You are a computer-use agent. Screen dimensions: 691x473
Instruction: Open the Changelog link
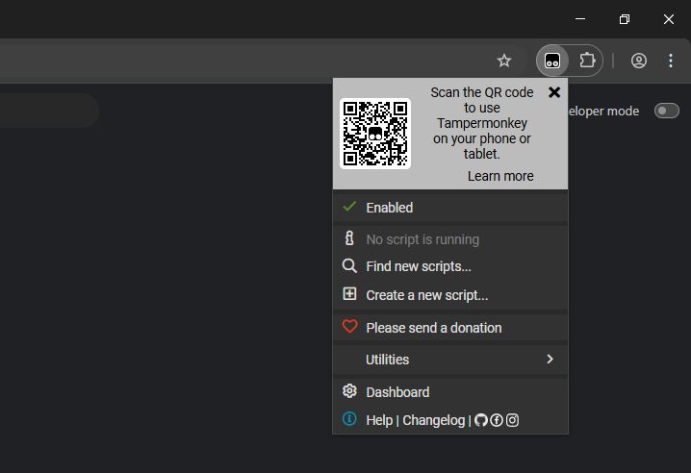(434, 420)
